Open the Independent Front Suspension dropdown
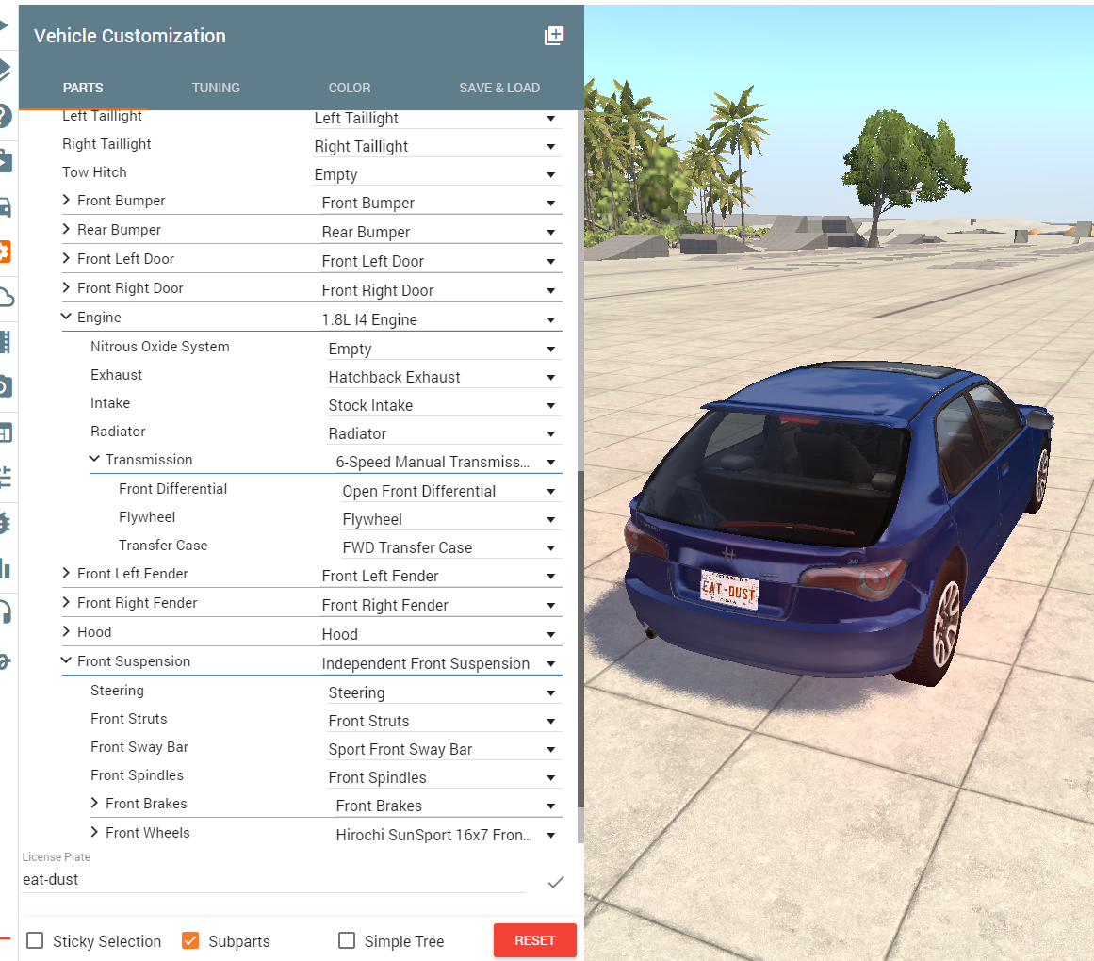1094x961 pixels. point(440,663)
